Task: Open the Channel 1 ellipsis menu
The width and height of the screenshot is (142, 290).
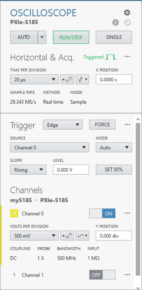Action: (x=127, y=274)
